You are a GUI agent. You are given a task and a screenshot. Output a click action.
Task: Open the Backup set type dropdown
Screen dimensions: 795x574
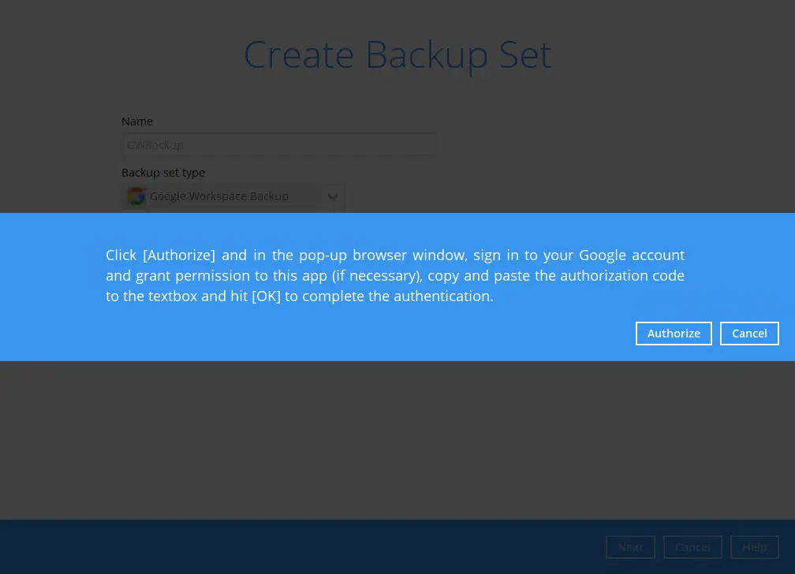click(x=233, y=196)
